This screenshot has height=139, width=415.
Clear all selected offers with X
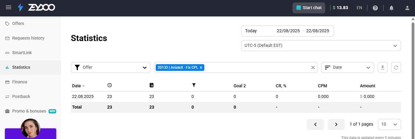coord(313,68)
